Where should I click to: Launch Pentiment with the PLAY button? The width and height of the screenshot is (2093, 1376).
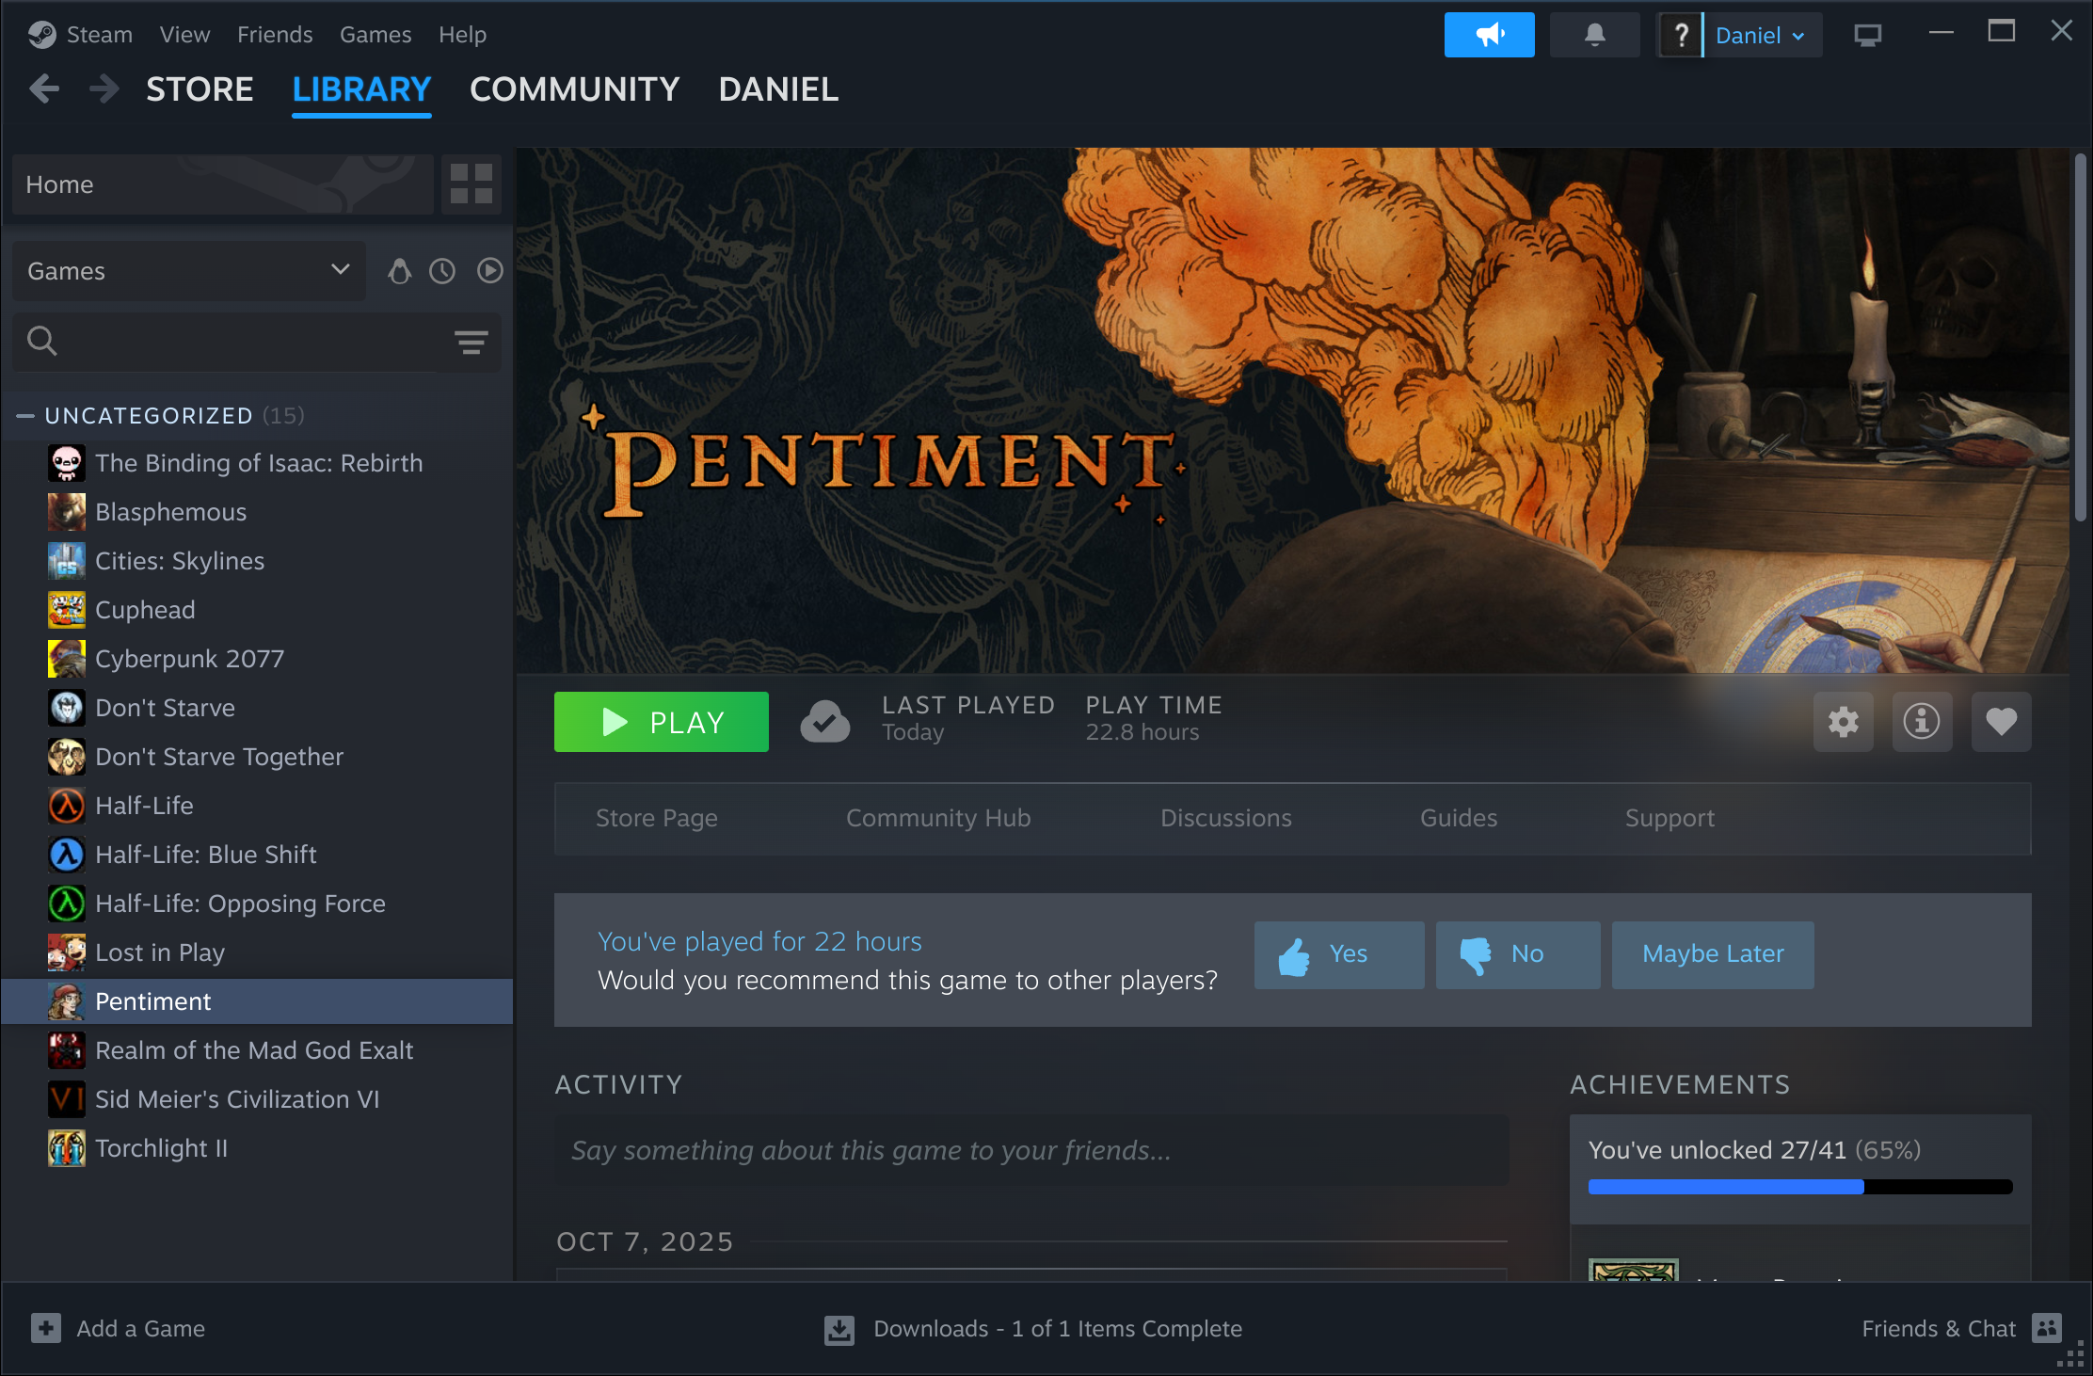(661, 722)
